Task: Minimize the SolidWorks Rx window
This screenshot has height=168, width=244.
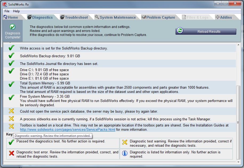Action: coord(218,3)
